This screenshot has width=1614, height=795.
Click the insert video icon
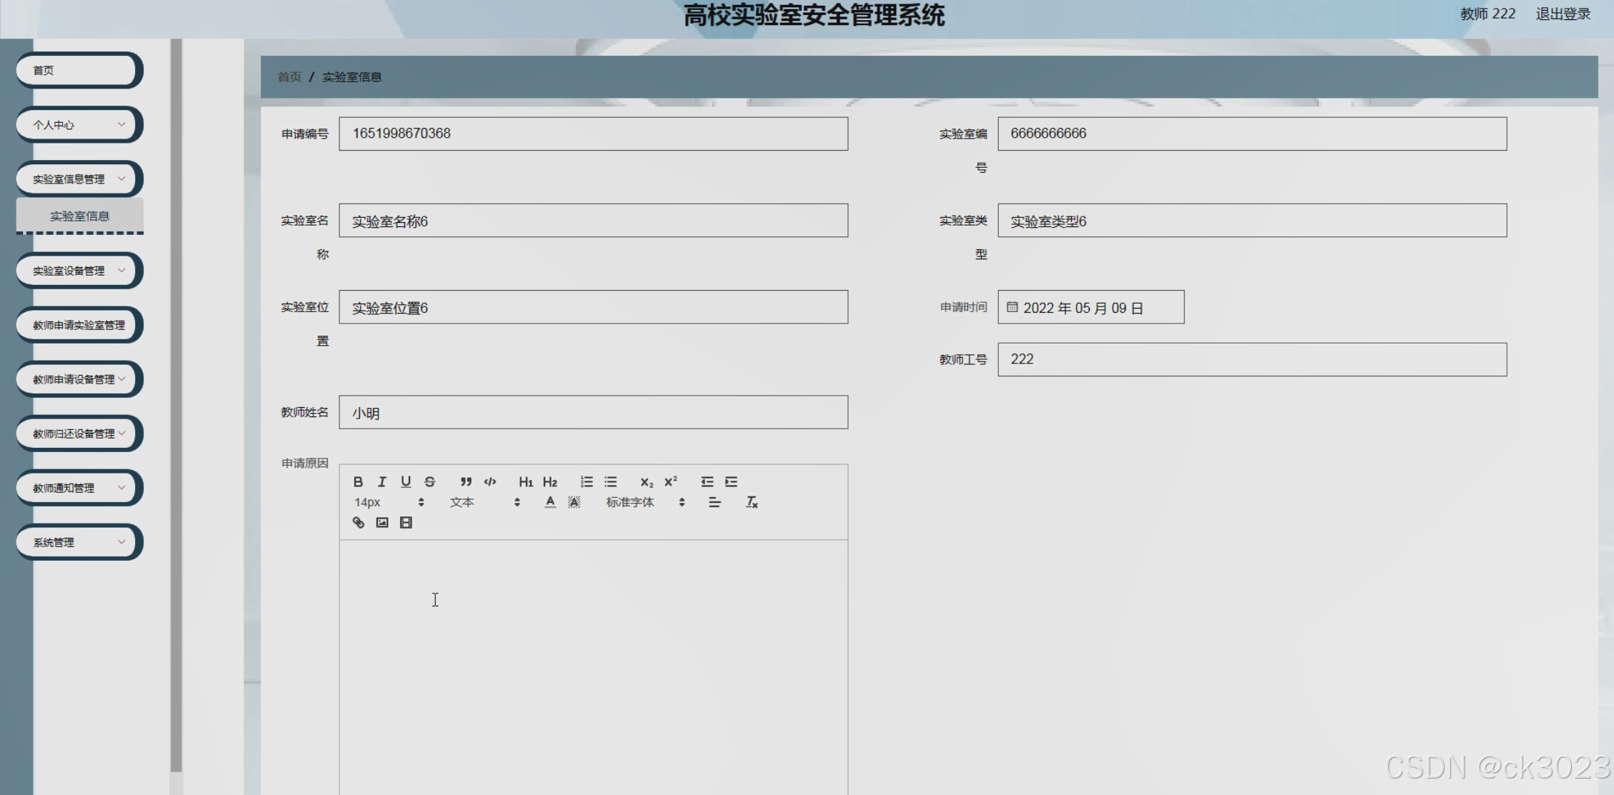point(406,523)
